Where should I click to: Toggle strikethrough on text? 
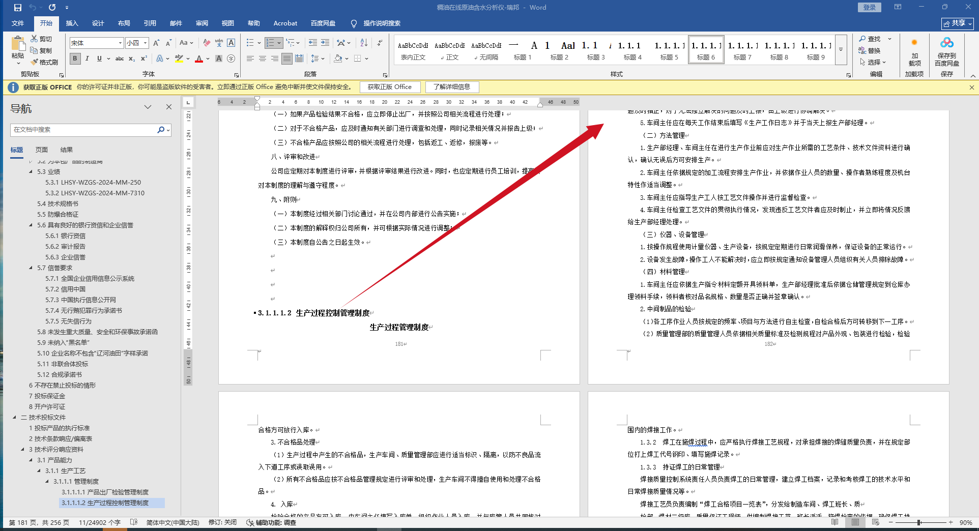coord(120,58)
